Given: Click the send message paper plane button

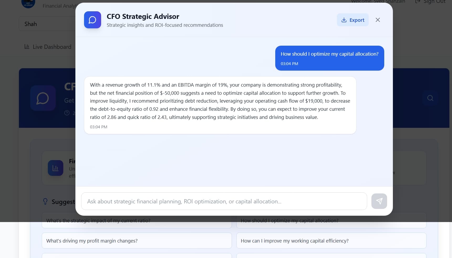Looking at the screenshot, I should point(379,201).
